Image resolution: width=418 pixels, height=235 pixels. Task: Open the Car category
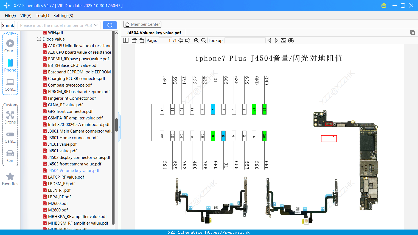pos(10,156)
